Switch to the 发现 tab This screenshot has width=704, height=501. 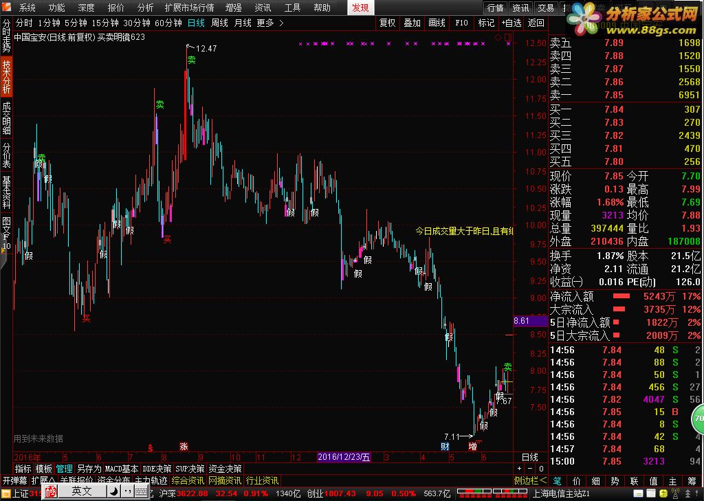tap(360, 8)
